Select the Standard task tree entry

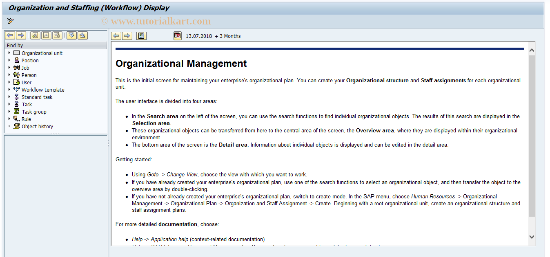(37, 97)
